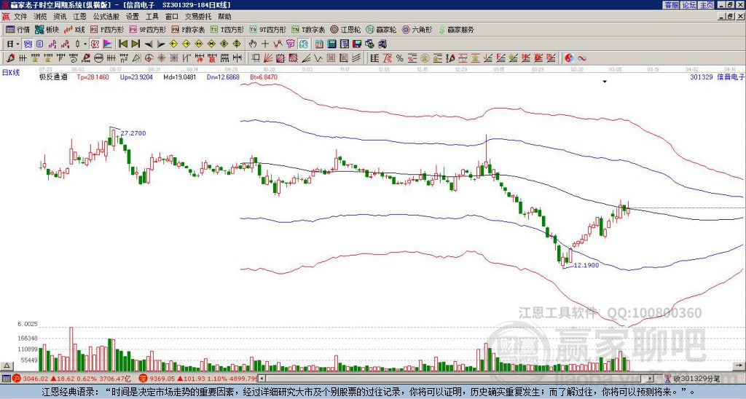The height and width of the screenshot is (399, 746).
Task: Click the red floppy save icon
Action: (x=357, y=44)
